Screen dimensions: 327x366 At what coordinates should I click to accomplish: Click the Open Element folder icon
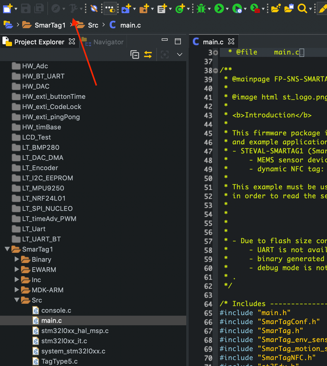(276, 9)
